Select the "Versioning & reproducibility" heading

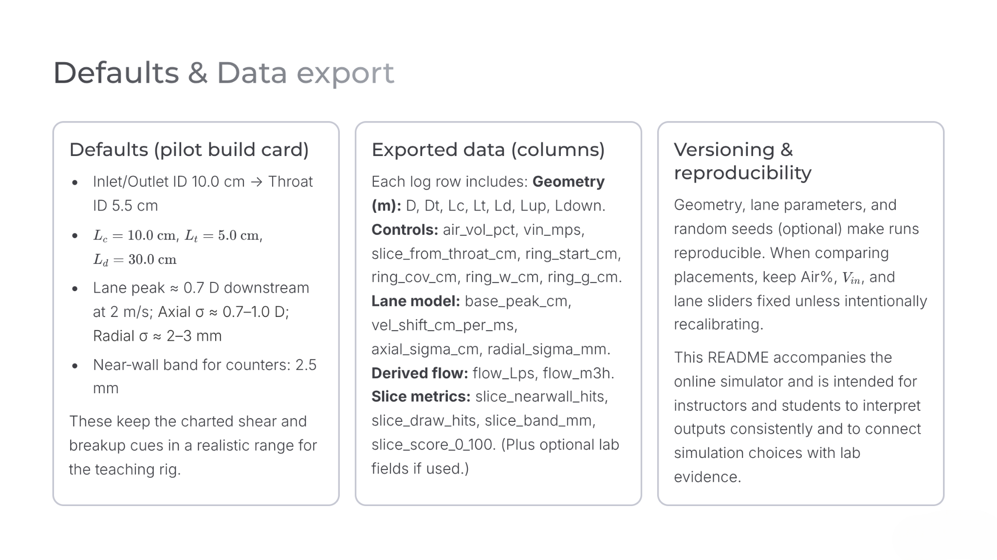pos(742,161)
